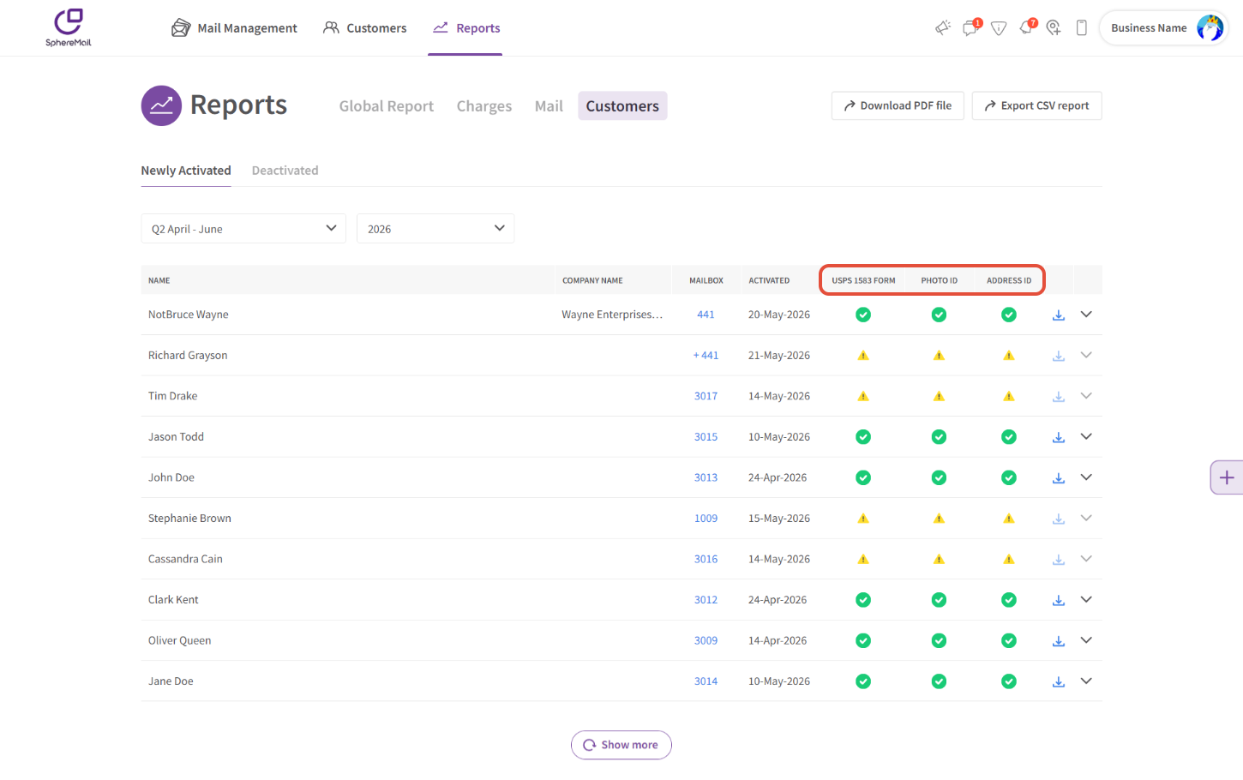Click the Download PDF file button

[898, 105]
